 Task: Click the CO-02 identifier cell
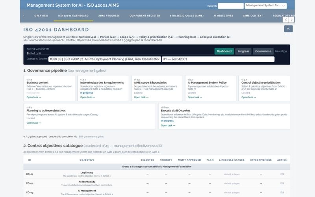tap(30, 183)
